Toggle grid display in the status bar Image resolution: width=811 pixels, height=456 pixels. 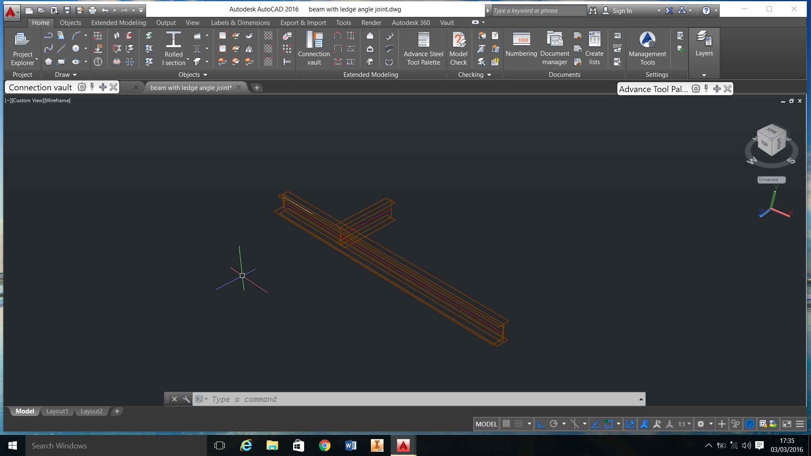click(x=506, y=424)
